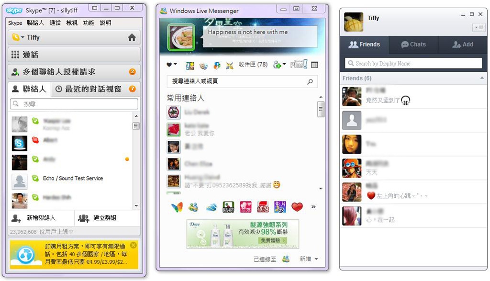Open the 通話 dial pad button in Skype
The image size is (490, 281).
point(74,55)
